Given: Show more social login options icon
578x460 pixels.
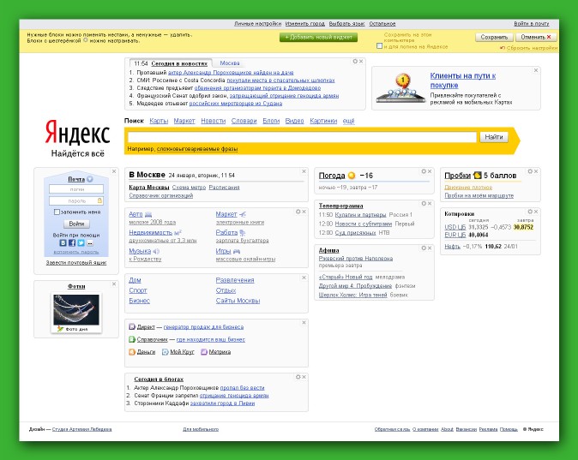Looking at the screenshot, I should tap(90, 242).
